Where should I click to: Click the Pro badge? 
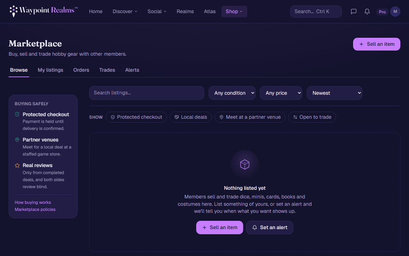click(382, 12)
